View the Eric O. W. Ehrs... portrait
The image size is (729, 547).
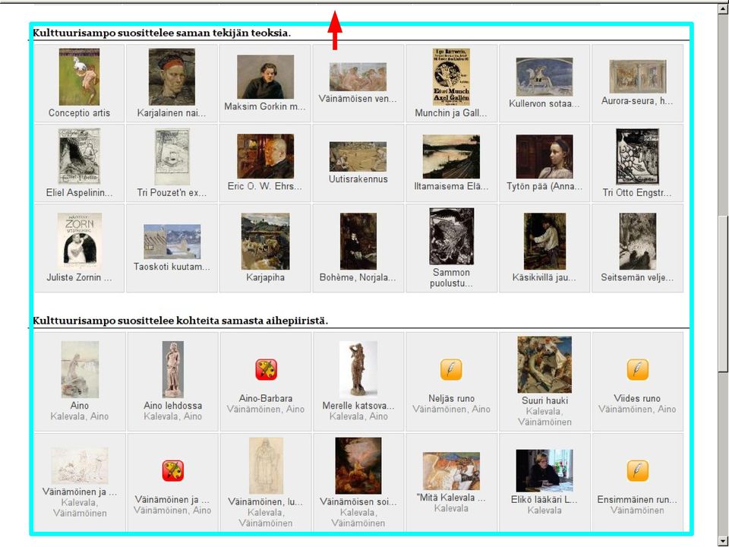pos(266,157)
